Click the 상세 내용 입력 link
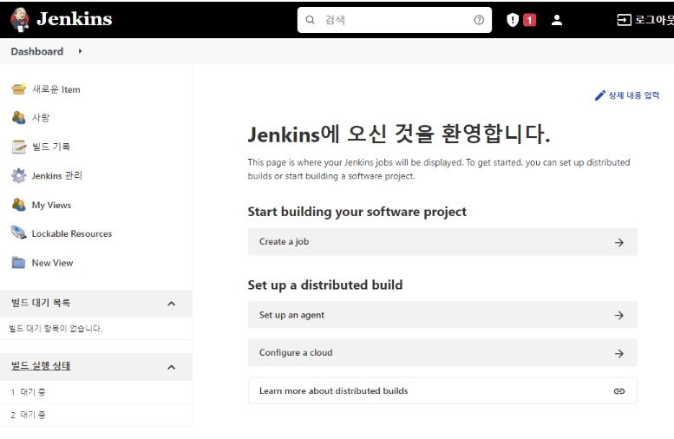The height and width of the screenshot is (439, 674). point(634,95)
